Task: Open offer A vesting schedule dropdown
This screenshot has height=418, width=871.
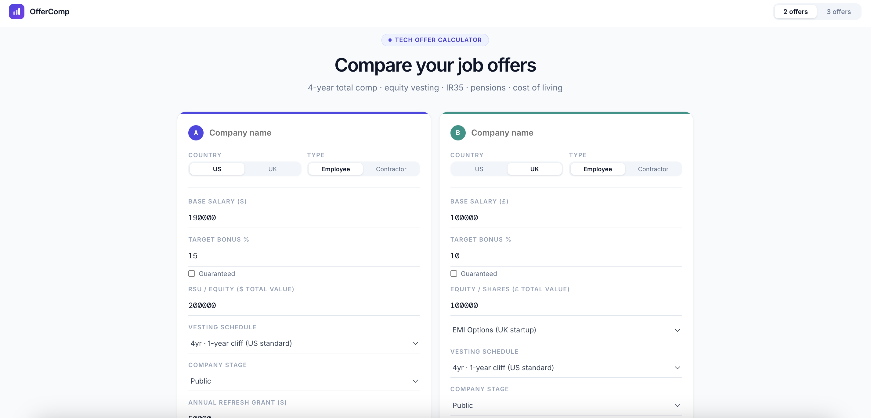Action: 304,343
